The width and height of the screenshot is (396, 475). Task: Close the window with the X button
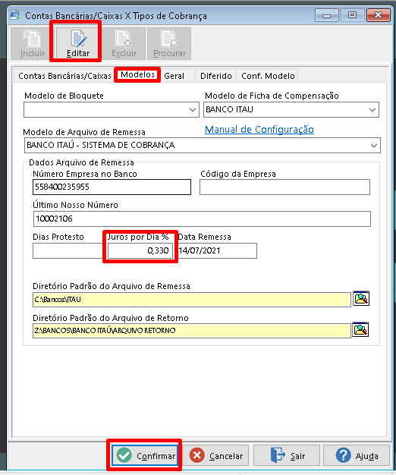(x=378, y=15)
